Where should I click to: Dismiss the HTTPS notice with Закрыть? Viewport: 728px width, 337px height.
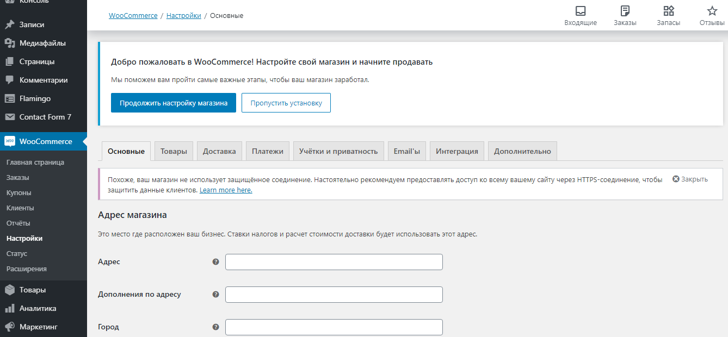[x=690, y=179]
